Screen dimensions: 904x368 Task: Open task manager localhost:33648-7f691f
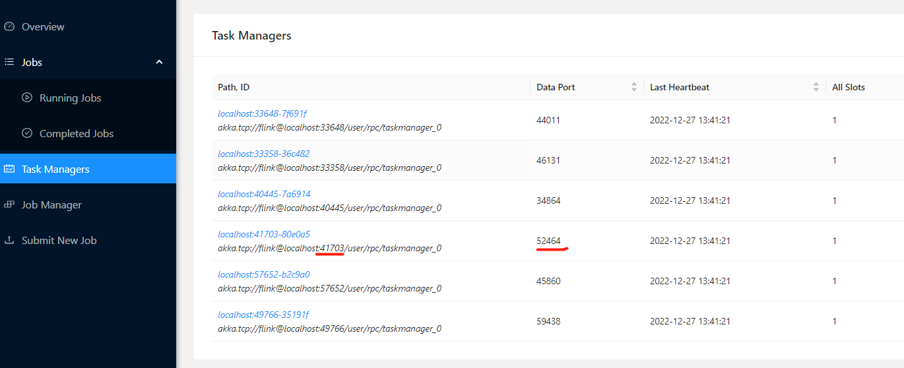[x=262, y=113]
